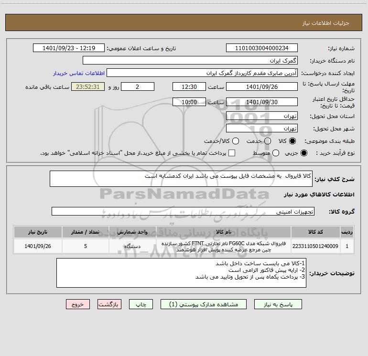
Task: Click item code 223311050124​0009 cell
Action: (315, 246)
